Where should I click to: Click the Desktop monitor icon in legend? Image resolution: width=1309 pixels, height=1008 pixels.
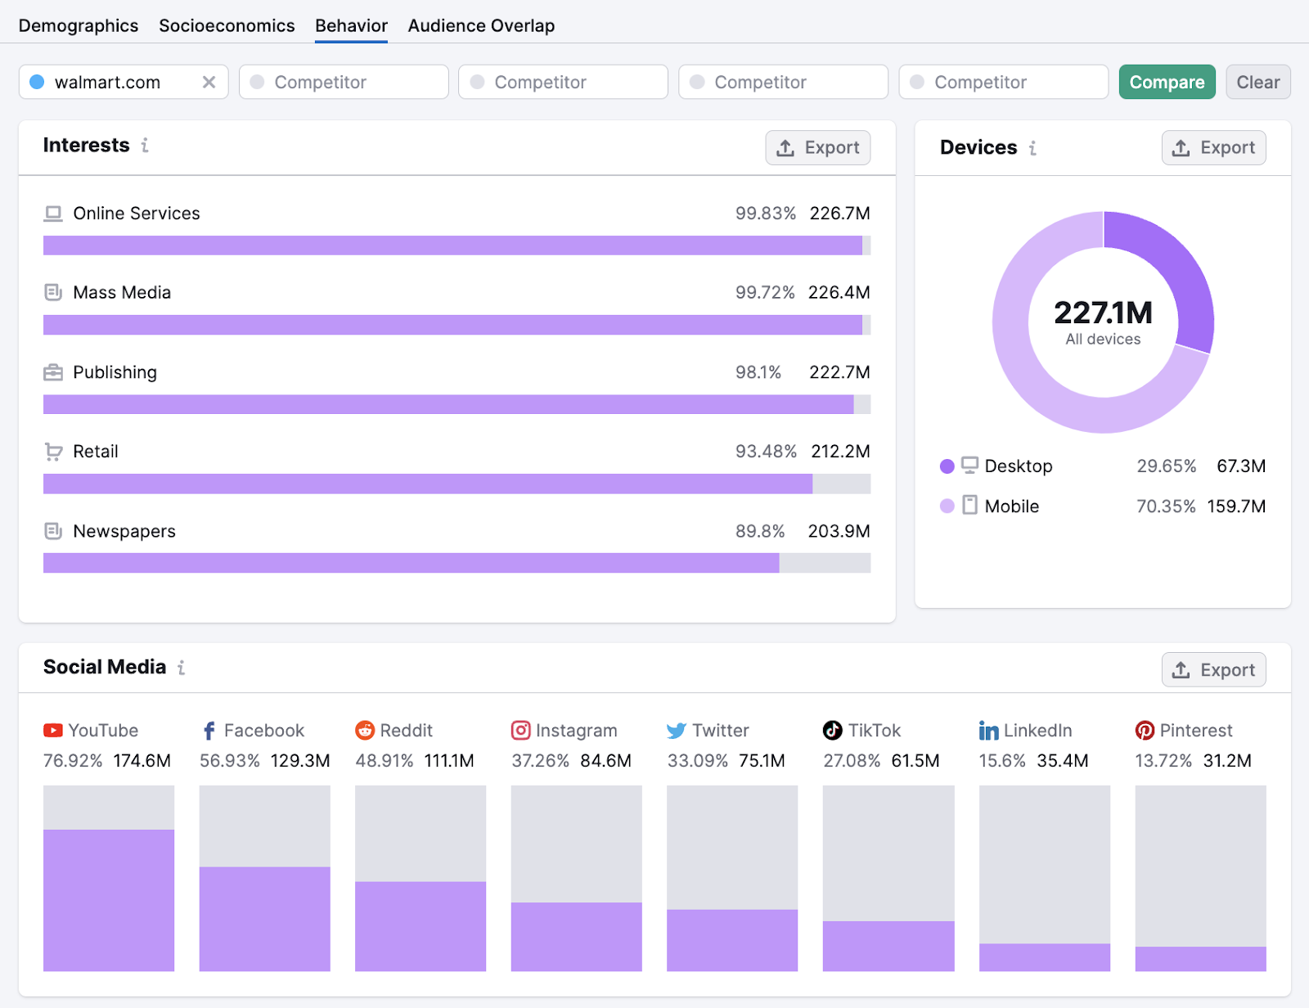click(969, 466)
